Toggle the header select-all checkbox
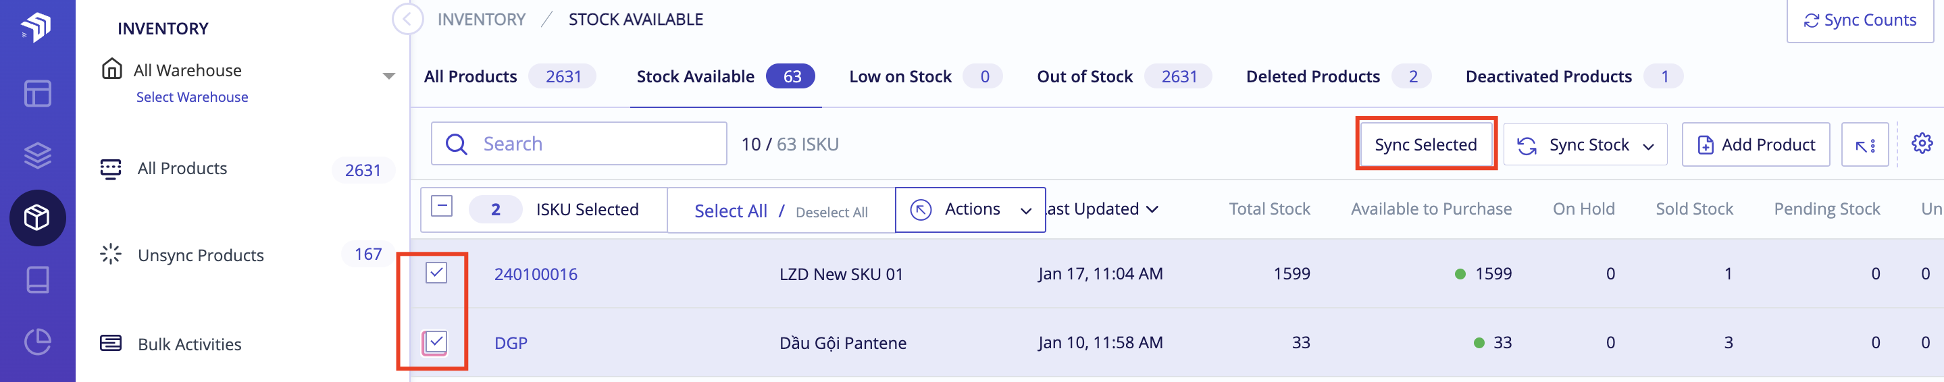The height and width of the screenshot is (382, 1944). pyautogui.click(x=442, y=207)
